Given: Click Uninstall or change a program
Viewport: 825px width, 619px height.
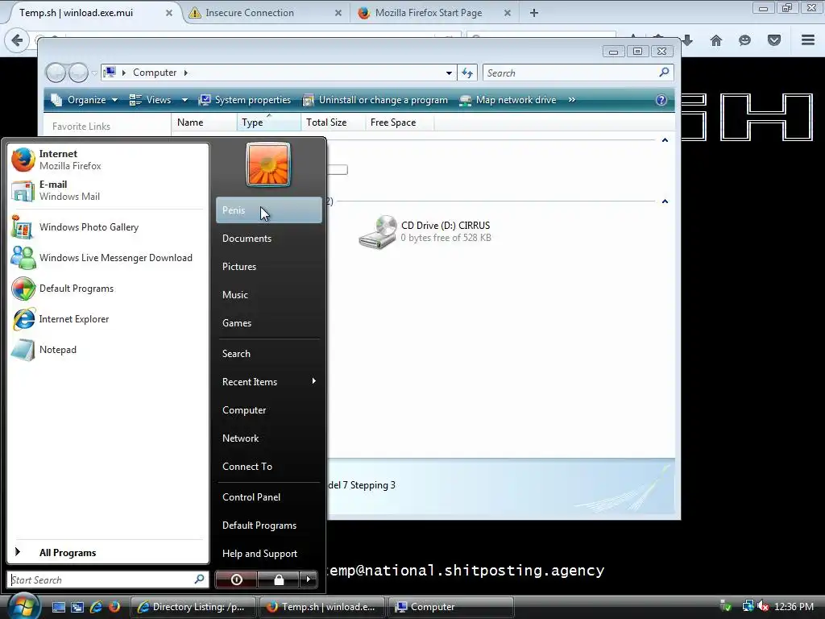Looking at the screenshot, I should pyautogui.click(x=375, y=100).
